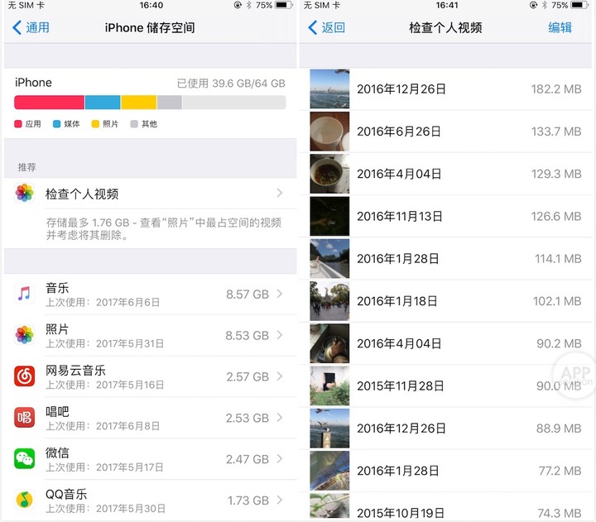
Task: Tap the 唱吧 app icon
Action: pyautogui.click(x=25, y=417)
